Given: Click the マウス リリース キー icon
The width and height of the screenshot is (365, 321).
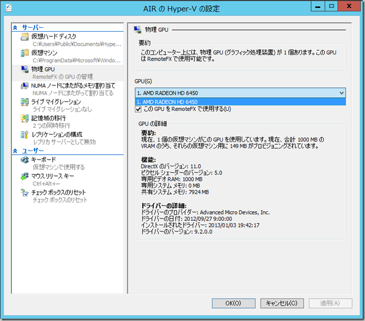Looking at the screenshot, I should (25, 176).
